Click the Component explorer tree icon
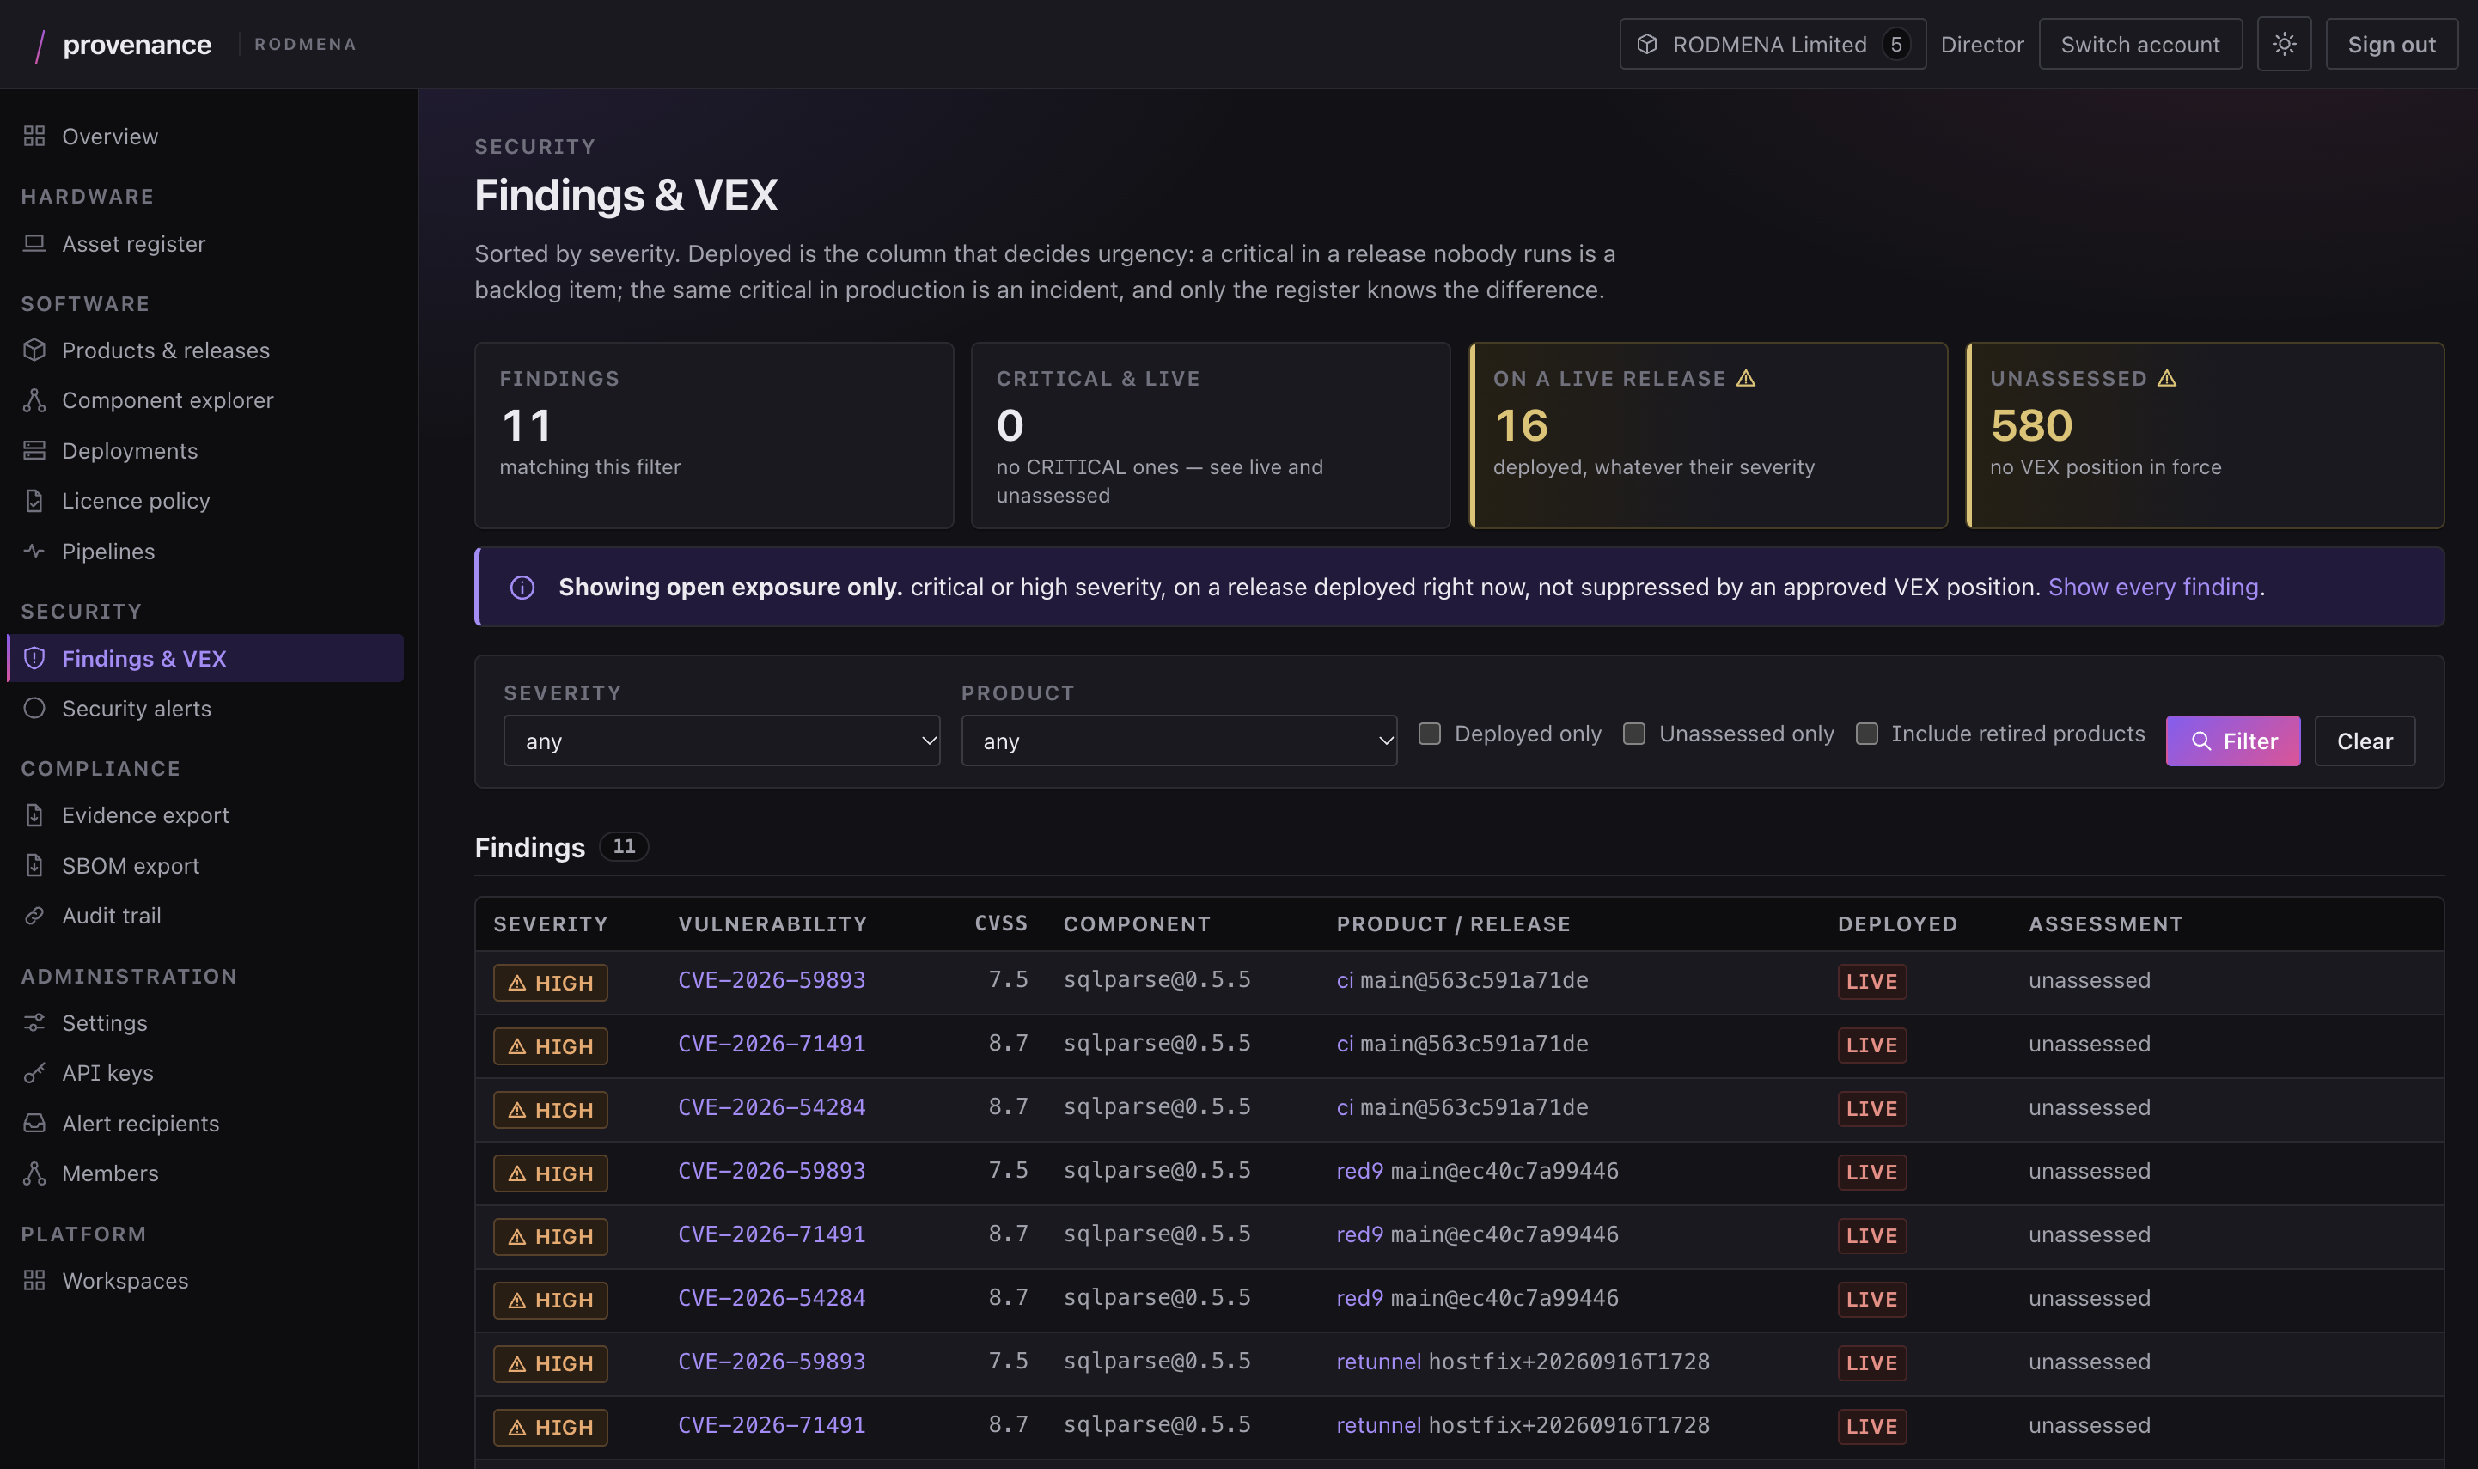This screenshot has height=1469, width=2478. (34, 400)
